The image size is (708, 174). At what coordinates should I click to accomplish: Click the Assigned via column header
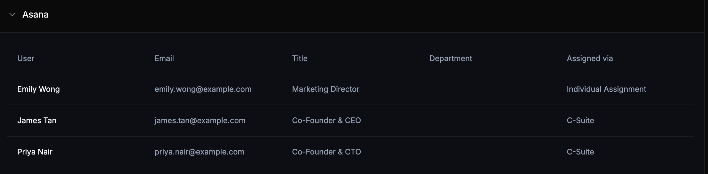[x=590, y=58]
